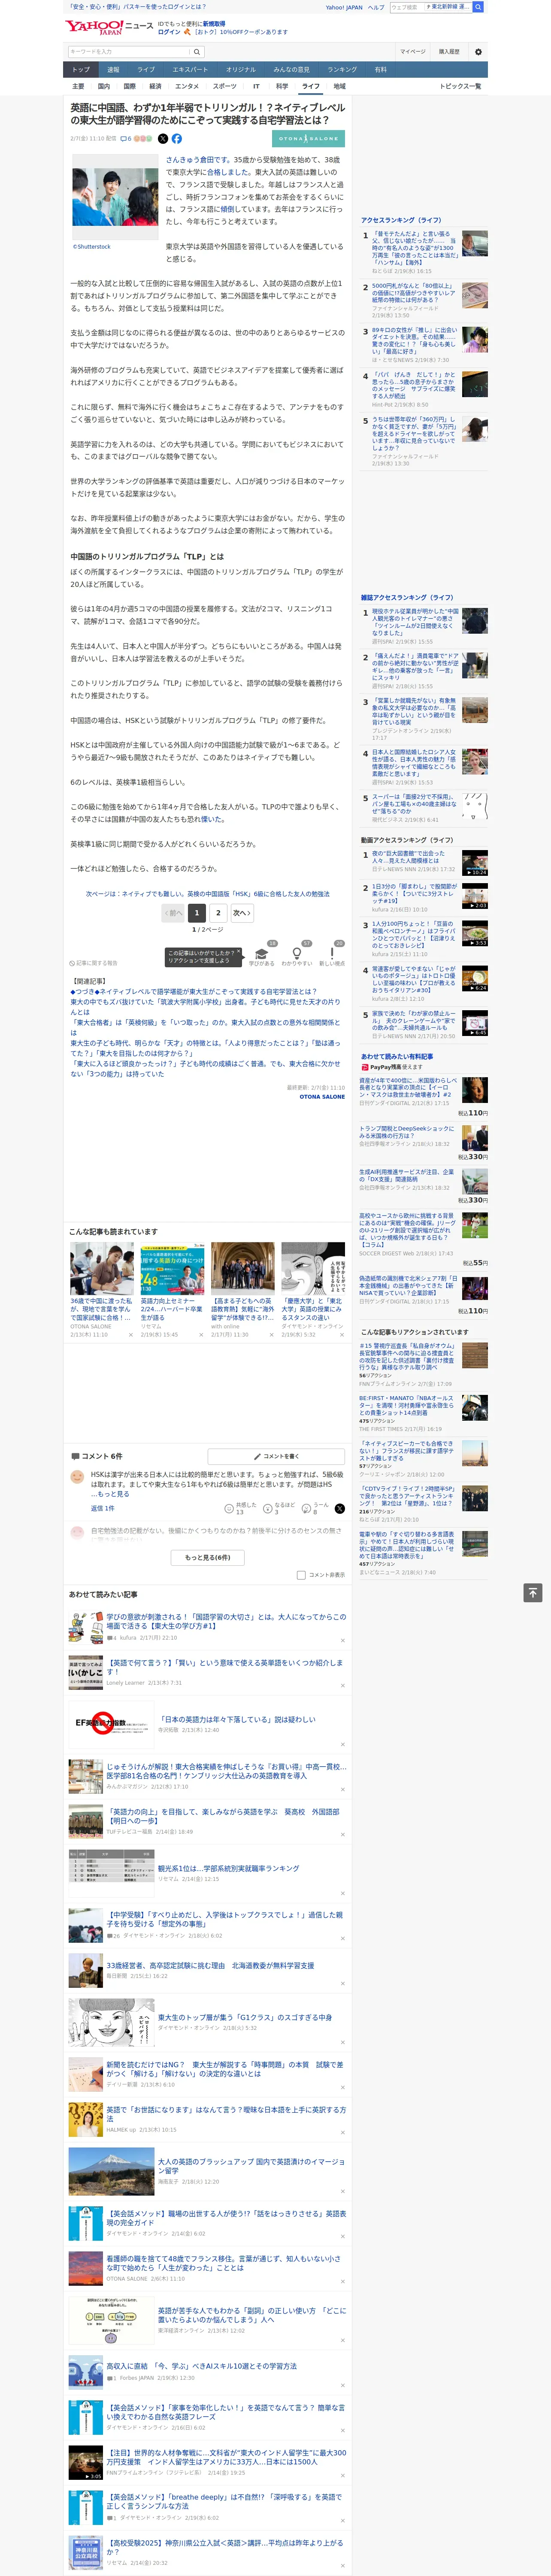Click the web search magnifier button
Image resolution: width=551 pixels, height=2576 pixels.
click(x=478, y=7)
